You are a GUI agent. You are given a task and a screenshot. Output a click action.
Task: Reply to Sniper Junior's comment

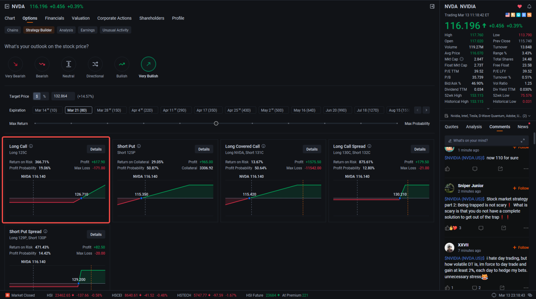pyautogui.click(x=481, y=228)
